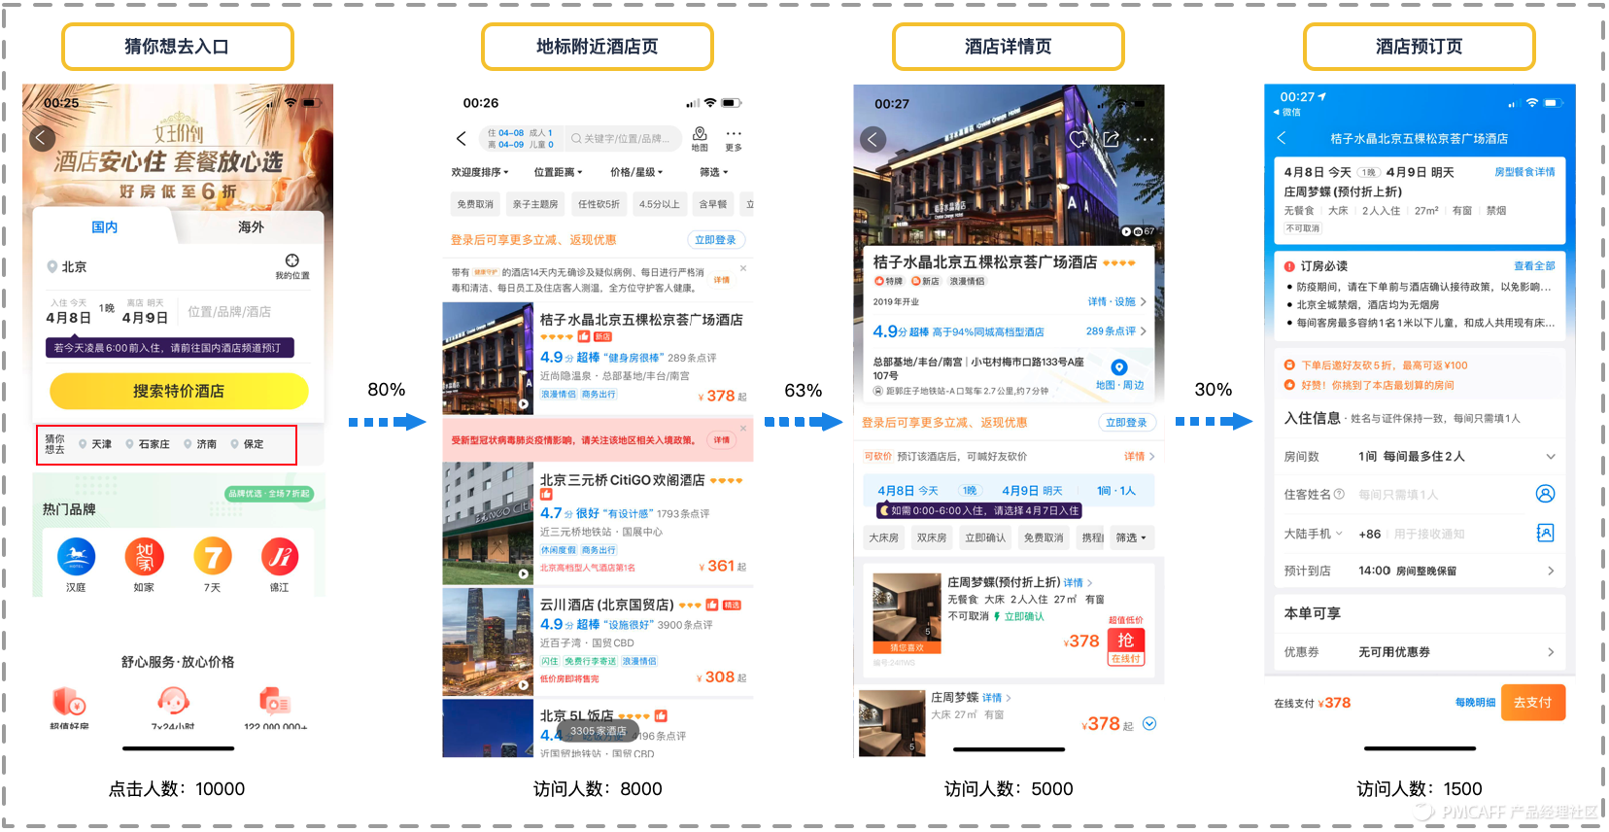The width and height of the screenshot is (1609, 832).
Task: Open the 筛选 dropdown in room filters
Action: coord(1131,537)
